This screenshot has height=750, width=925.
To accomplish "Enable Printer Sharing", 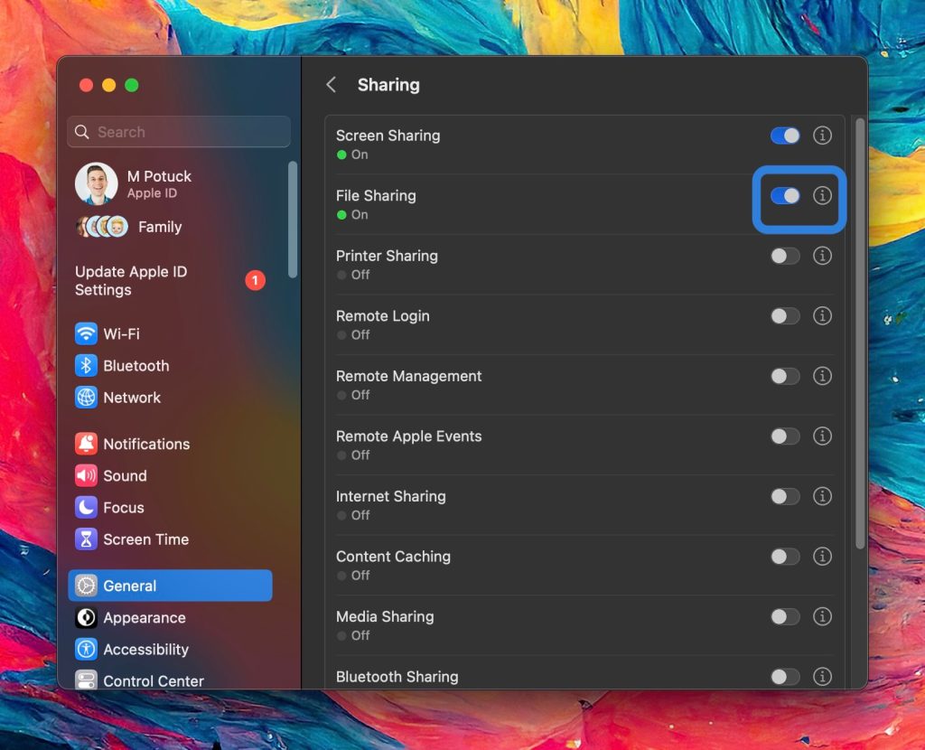I will tap(784, 256).
